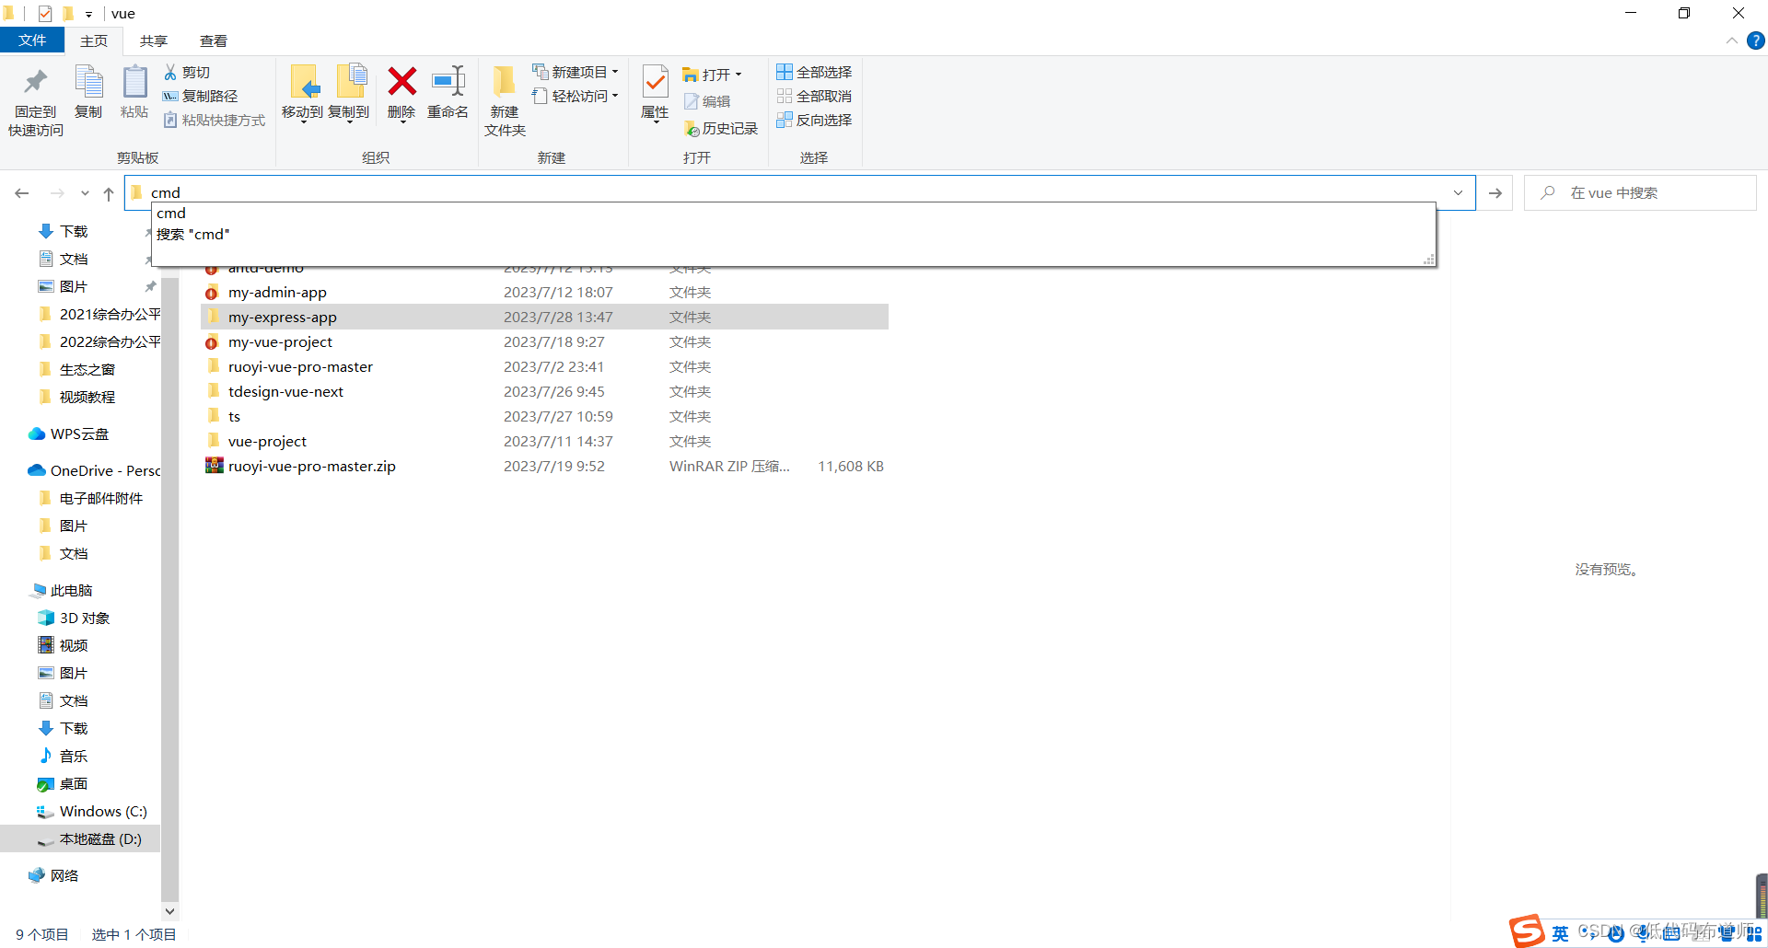
Task: Expand address bar history dropdown
Action: [x=1458, y=193]
